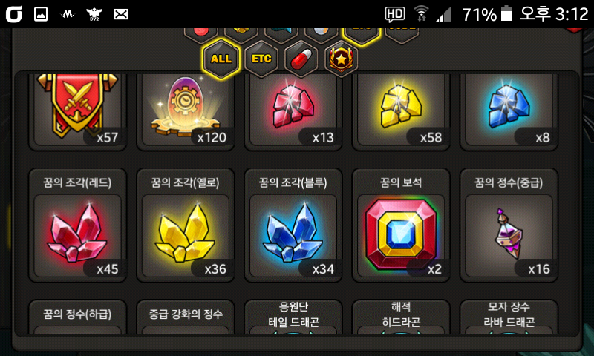Select 응원단 테일 드래곤 item card
The height and width of the screenshot is (356, 594).
click(293, 317)
